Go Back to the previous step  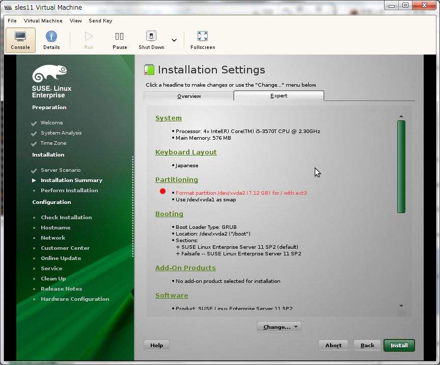pos(367,345)
